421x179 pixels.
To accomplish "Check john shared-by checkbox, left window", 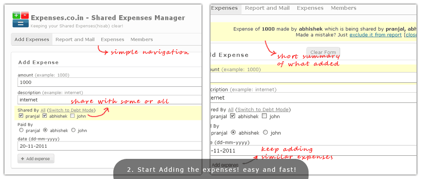I will [x=72, y=116].
